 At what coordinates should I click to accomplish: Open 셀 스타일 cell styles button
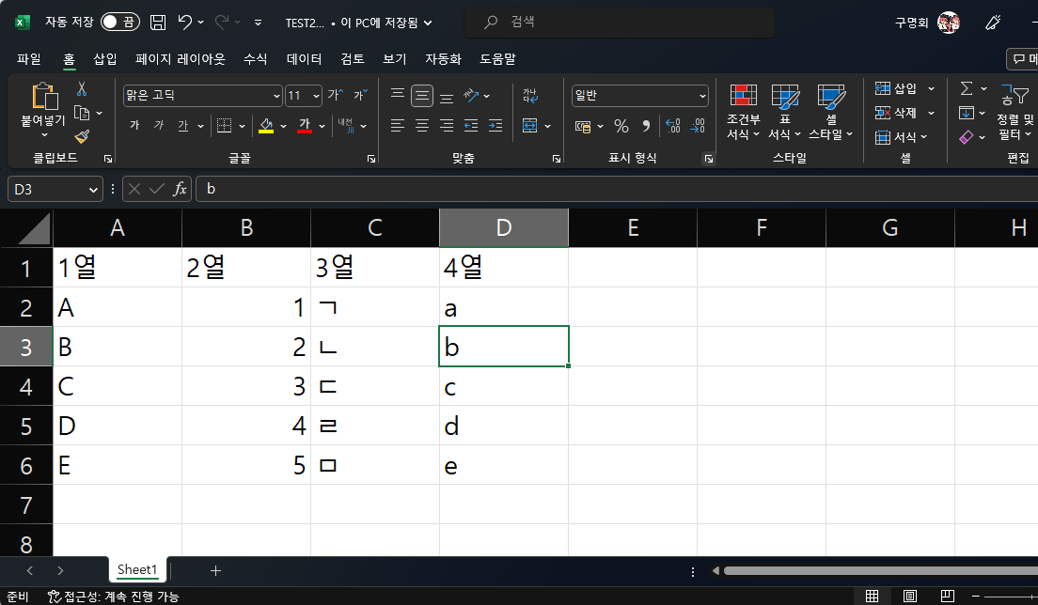[831, 111]
